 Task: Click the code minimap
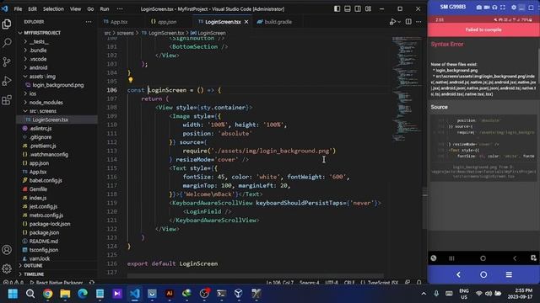tap(407, 88)
